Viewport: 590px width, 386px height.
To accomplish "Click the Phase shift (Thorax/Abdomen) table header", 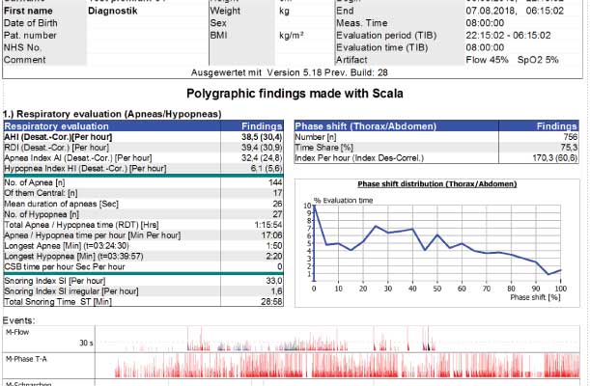I will pos(362,125).
